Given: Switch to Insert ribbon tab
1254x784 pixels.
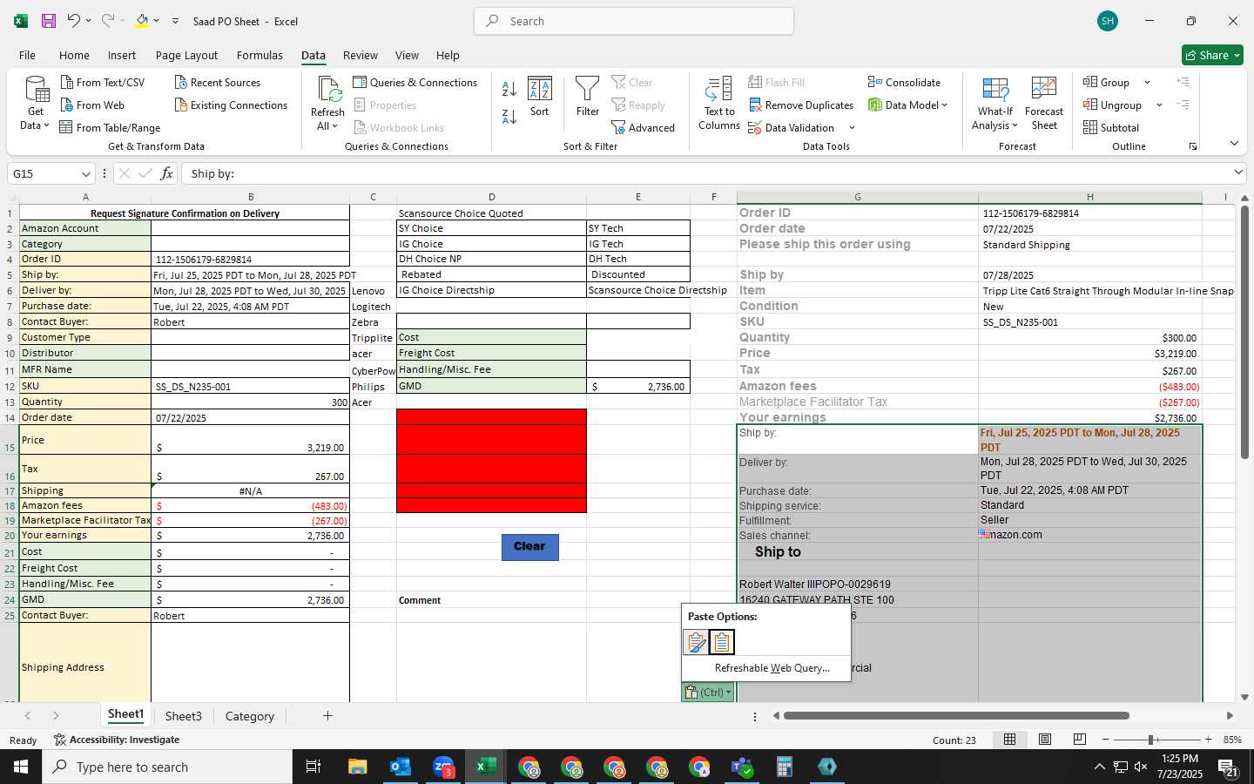Looking at the screenshot, I should [x=122, y=55].
